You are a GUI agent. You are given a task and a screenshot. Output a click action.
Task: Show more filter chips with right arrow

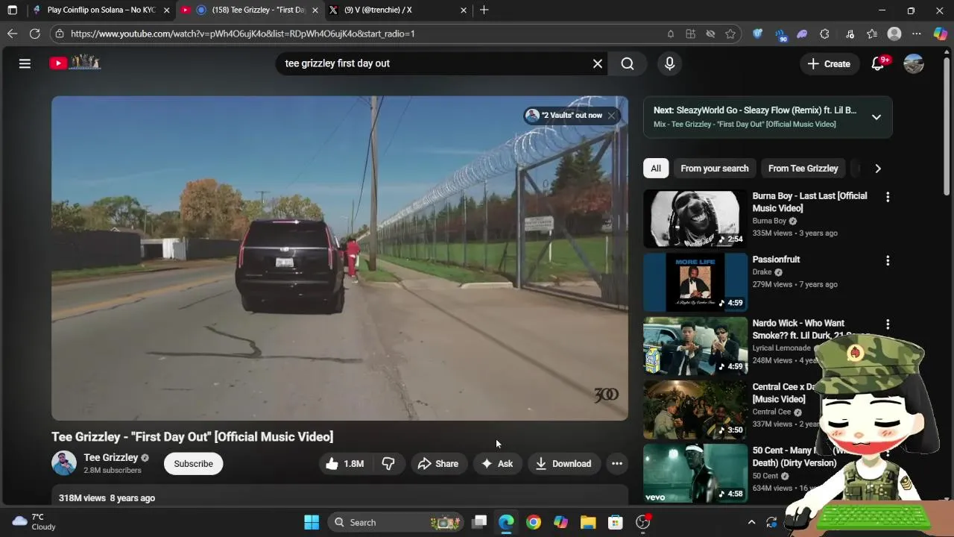pyautogui.click(x=878, y=169)
